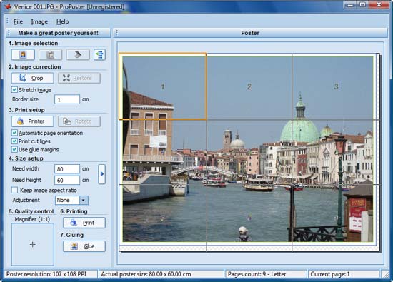Click the Poster panel header
The width and height of the screenshot is (393, 282).
250,33
